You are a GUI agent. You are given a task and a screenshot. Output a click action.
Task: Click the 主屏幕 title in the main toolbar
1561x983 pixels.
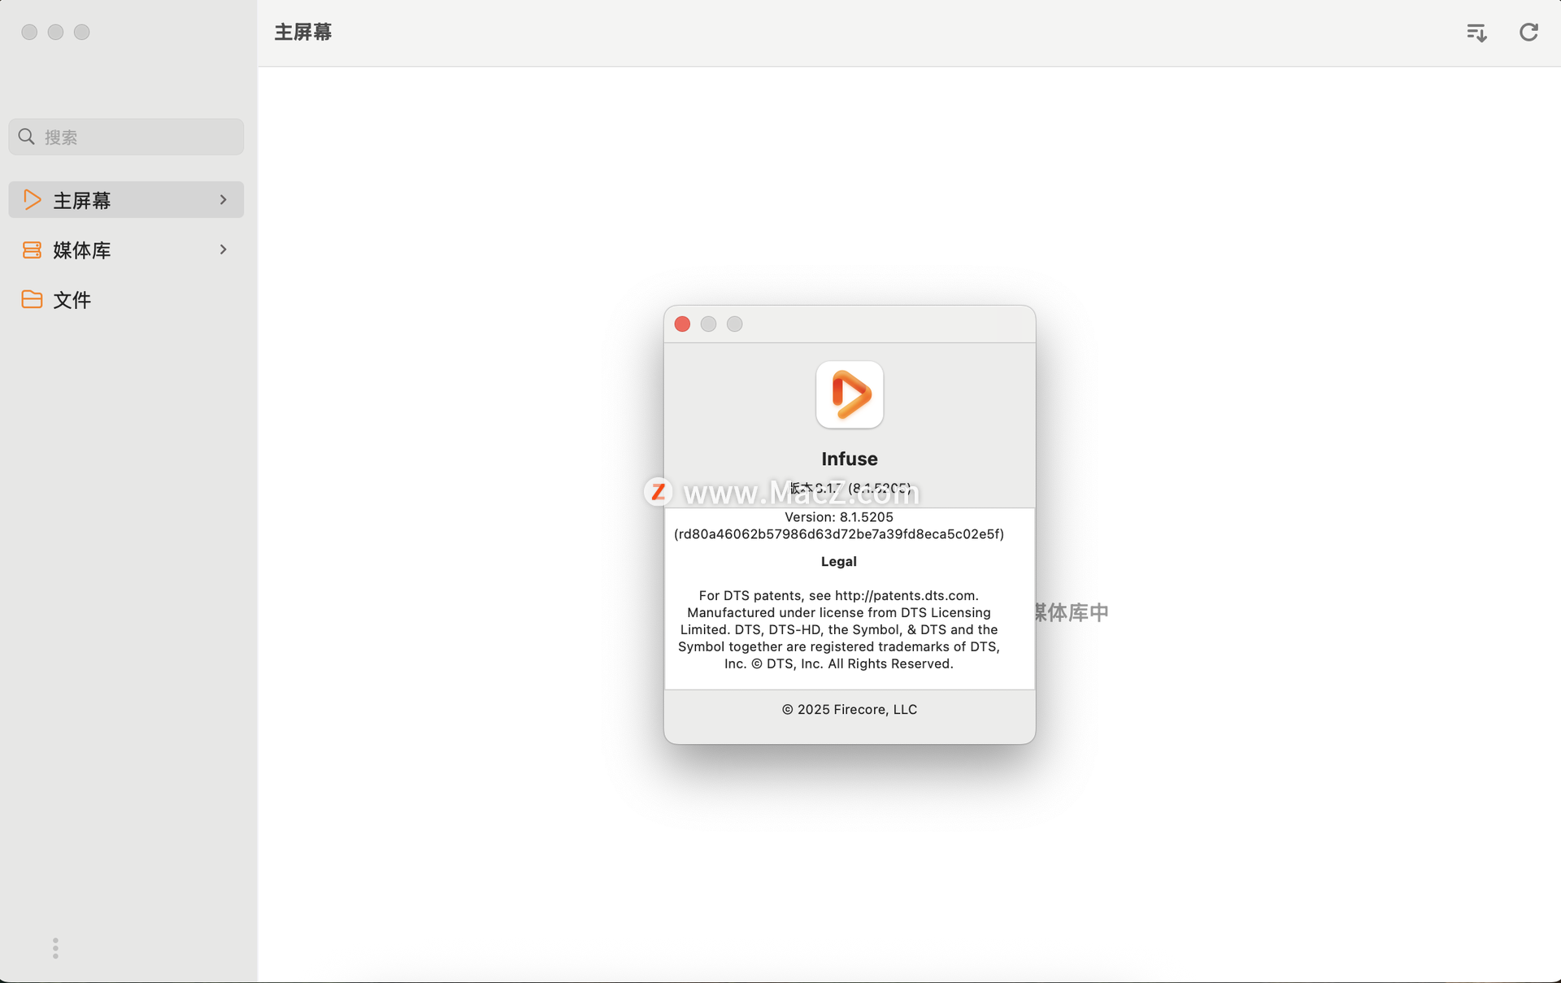303,32
